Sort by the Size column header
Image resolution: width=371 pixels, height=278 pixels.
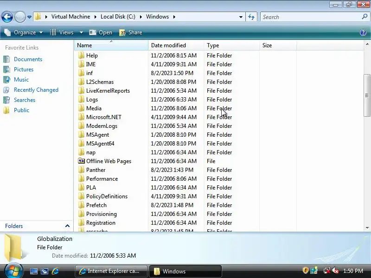[x=278, y=45]
